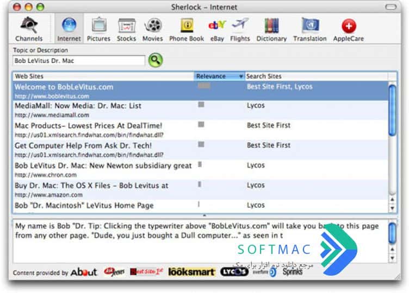Open the AppleCare channel
The width and height of the screenshot is (409, 293).
tap(349, 29)
